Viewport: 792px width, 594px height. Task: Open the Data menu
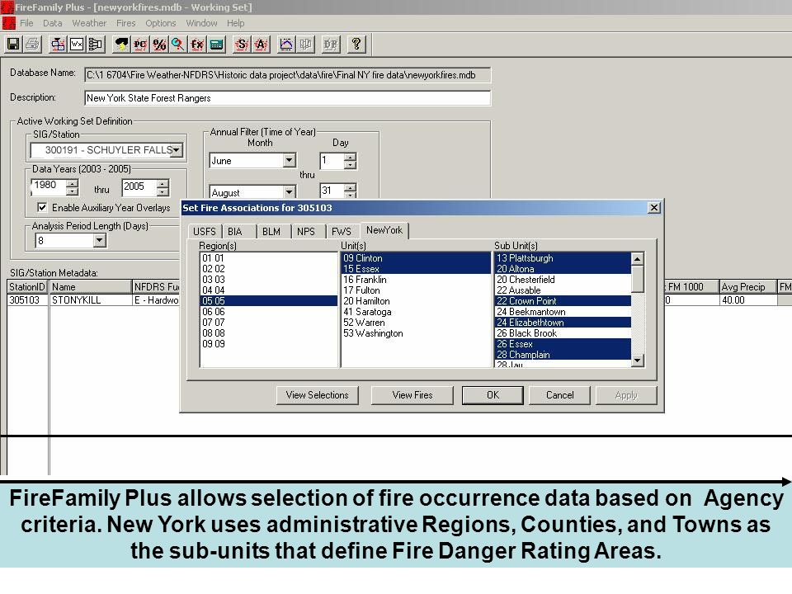(53, 23)
